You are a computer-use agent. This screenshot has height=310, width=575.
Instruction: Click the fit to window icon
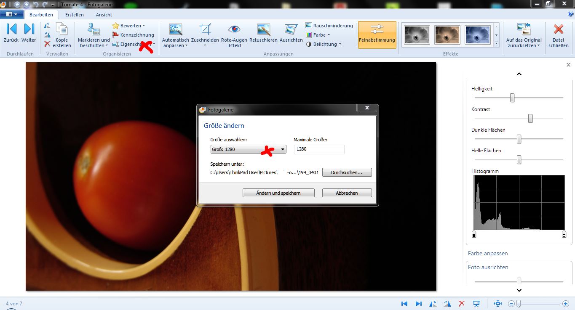(x=497, y=304)
